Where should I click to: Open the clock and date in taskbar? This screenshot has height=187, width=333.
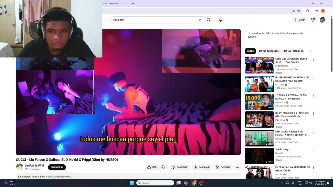[x=321, y=183]
